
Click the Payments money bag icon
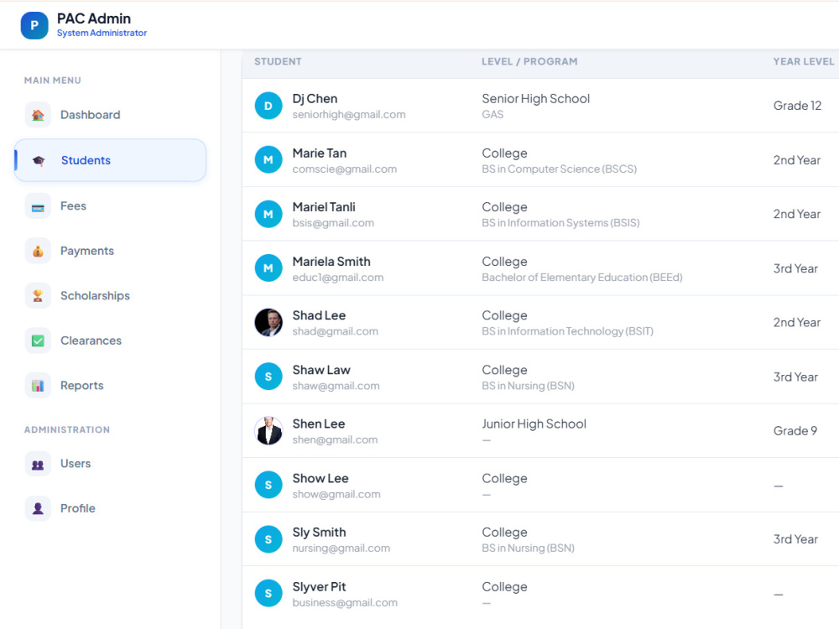38,251
